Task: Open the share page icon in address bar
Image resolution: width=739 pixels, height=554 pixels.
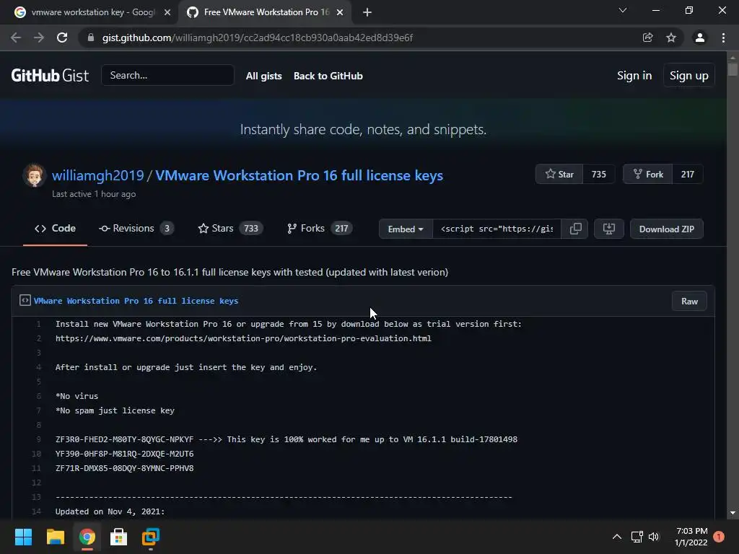Action: (647, 38)
